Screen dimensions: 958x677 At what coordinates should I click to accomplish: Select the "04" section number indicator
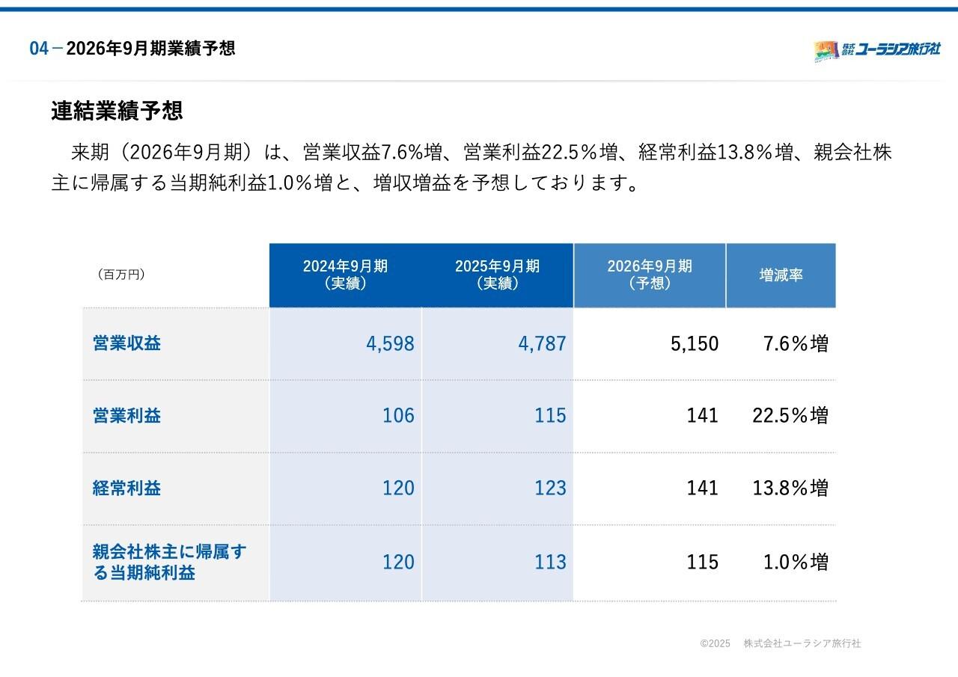coord(37,49)
